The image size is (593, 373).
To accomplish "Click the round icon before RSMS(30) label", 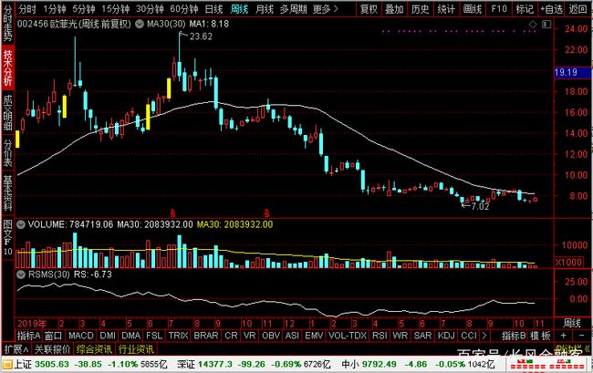I will click(22, 271).
